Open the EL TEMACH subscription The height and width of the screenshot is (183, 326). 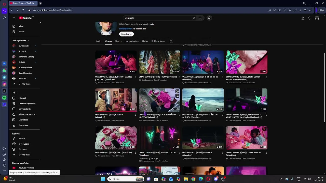[x=24, y=46]
